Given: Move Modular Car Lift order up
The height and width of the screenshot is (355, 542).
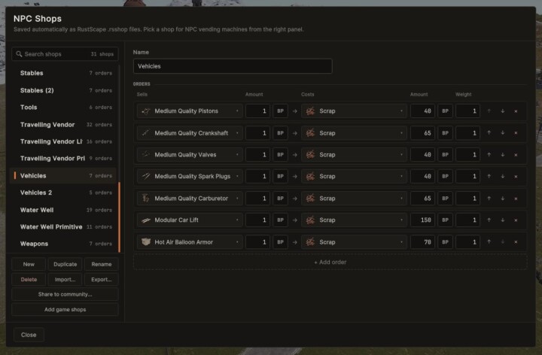Looking at the screenshot, I should (x=489, y=220).
